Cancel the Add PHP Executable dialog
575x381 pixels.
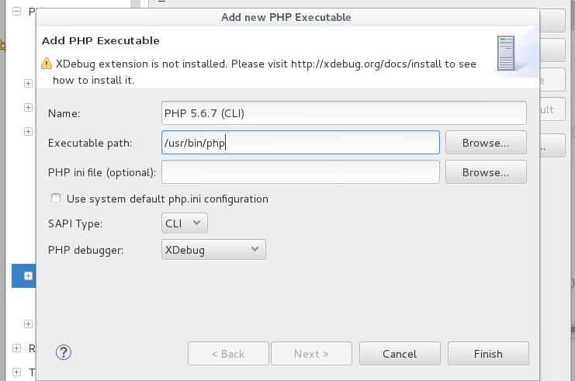pos(400,354)
